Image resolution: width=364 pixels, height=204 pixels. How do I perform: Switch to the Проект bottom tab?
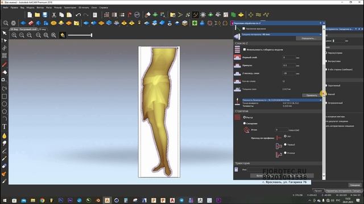coord(318,191)
